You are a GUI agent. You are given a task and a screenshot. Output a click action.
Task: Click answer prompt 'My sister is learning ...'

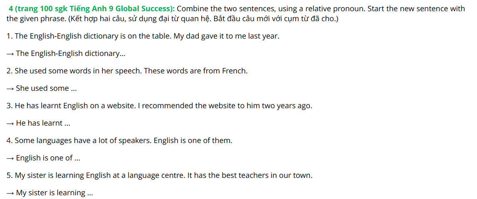click(50, 193)
